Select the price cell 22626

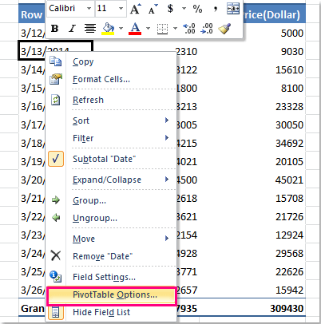click(289, 271)
